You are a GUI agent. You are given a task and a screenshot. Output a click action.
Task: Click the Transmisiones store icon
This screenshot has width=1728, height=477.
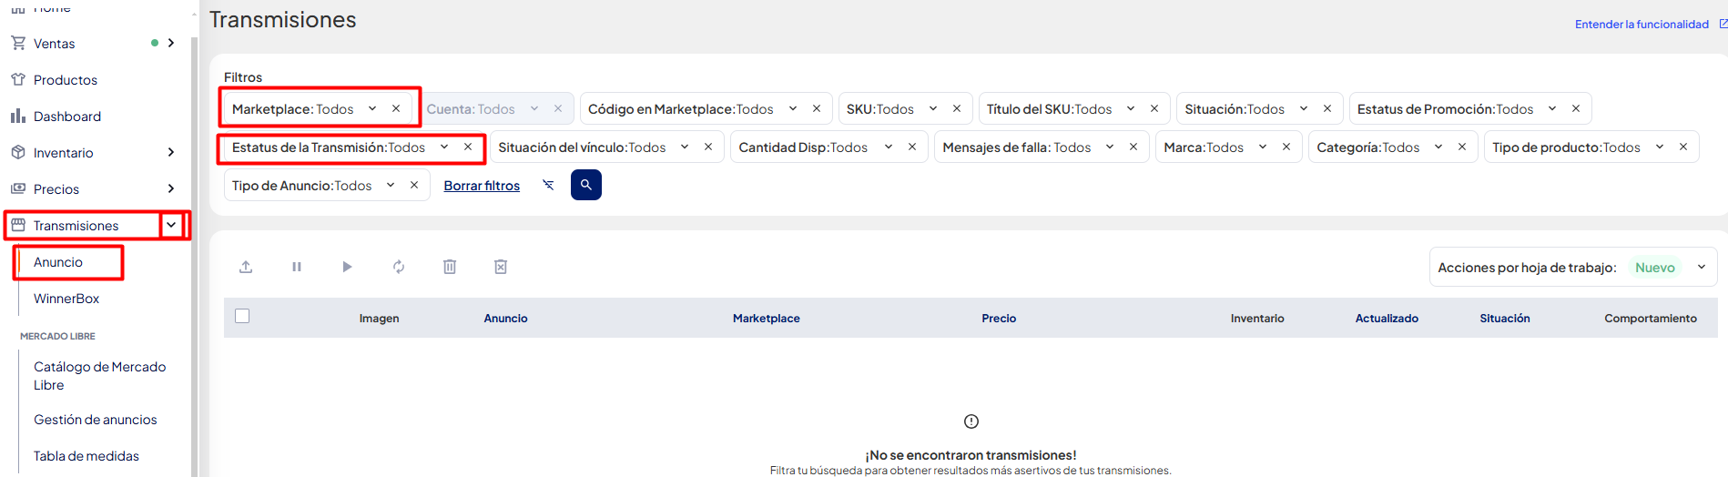[18, 225]
